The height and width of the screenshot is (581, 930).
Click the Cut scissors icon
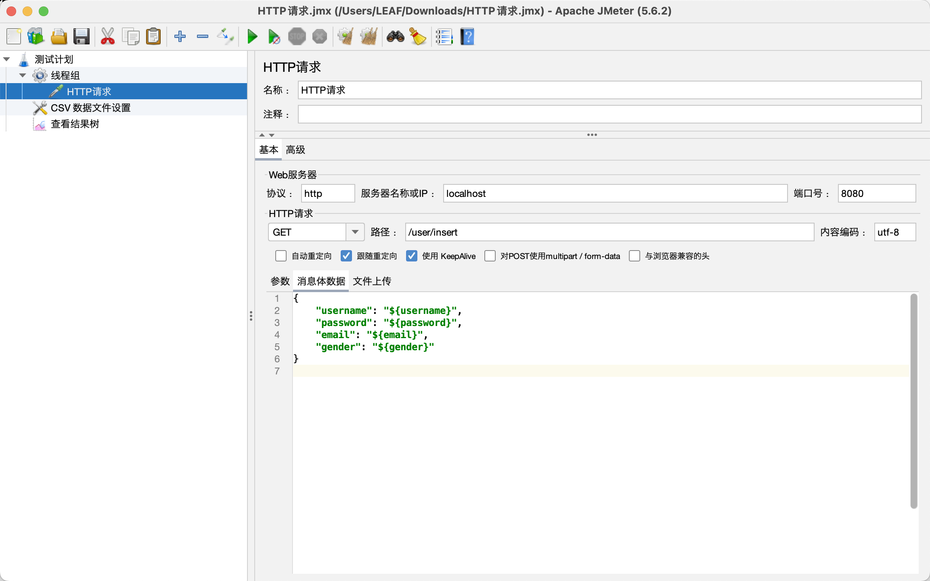point(107,37)
